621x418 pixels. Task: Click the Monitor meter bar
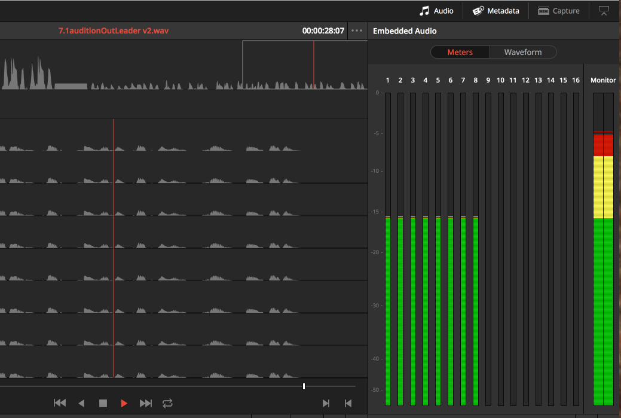tap(603, 249)
